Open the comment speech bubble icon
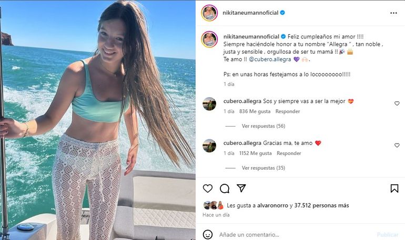The image size is (405, 240). [225, 189]
